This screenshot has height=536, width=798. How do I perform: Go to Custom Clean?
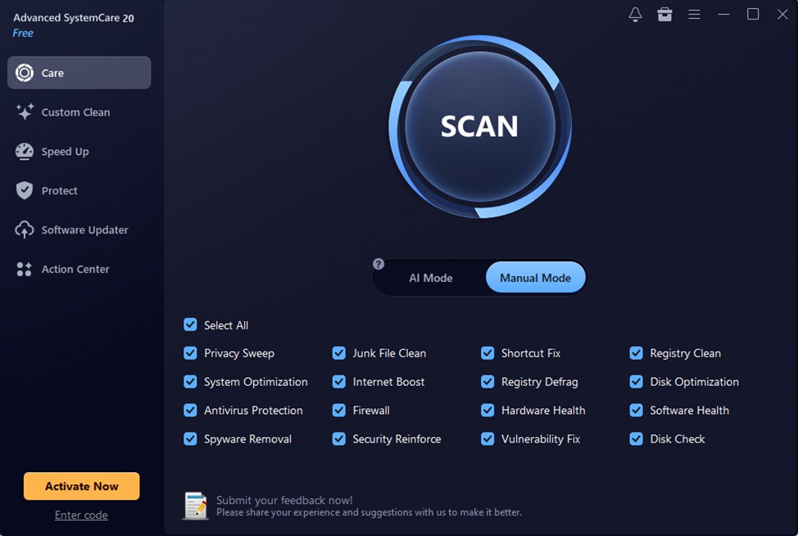pos(75,112)
